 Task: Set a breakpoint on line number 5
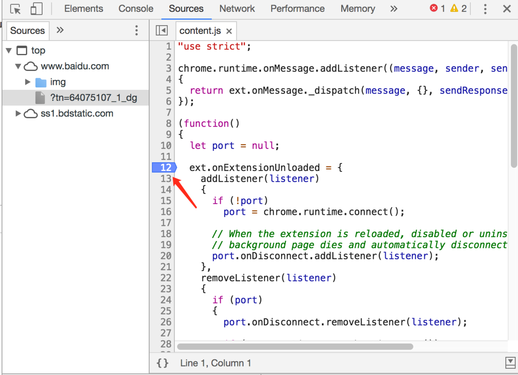(x=169, y=90)
